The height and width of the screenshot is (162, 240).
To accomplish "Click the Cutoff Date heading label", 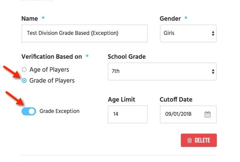I will [x=176, y=100].
